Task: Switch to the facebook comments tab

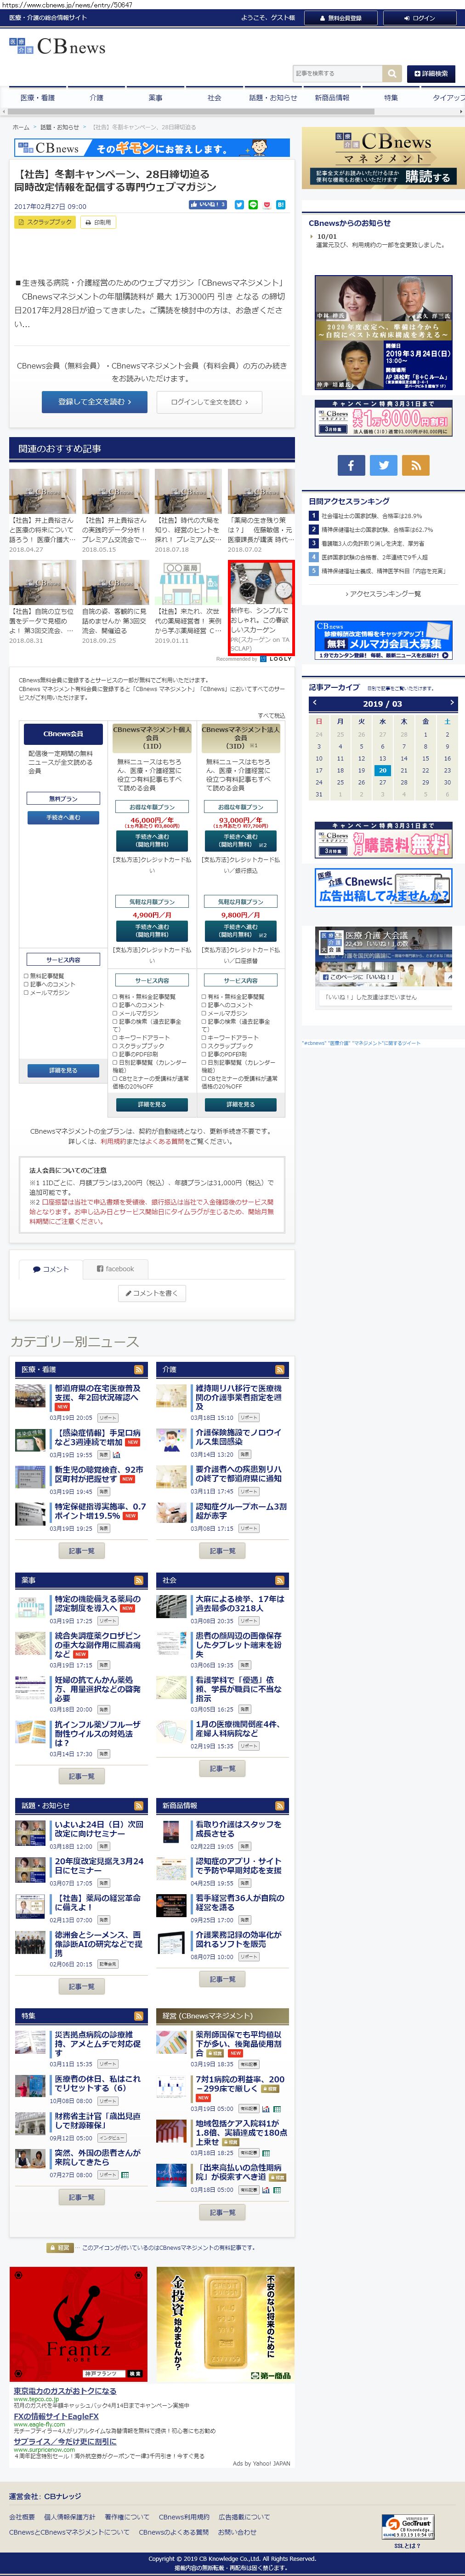Action: 116,1269
